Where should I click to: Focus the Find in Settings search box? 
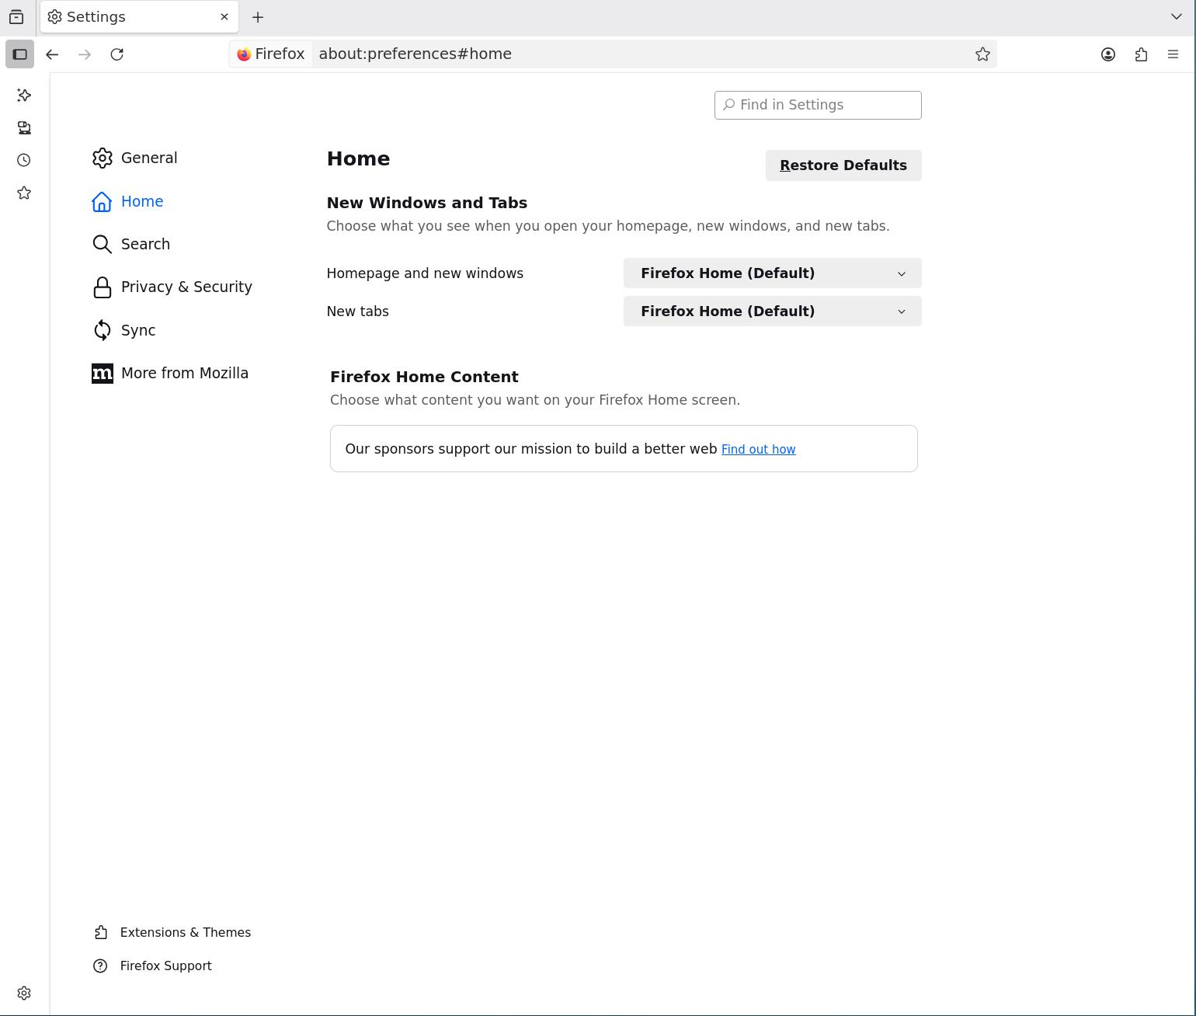(x=818, y=106)
